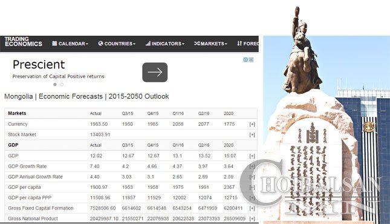Select the first ad carousel dot

tap(55, 85)
